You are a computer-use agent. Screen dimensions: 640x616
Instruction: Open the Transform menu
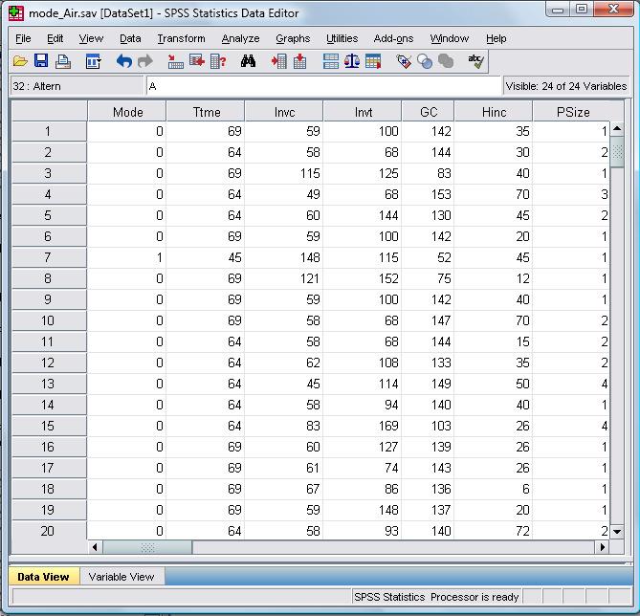(181, 38)
